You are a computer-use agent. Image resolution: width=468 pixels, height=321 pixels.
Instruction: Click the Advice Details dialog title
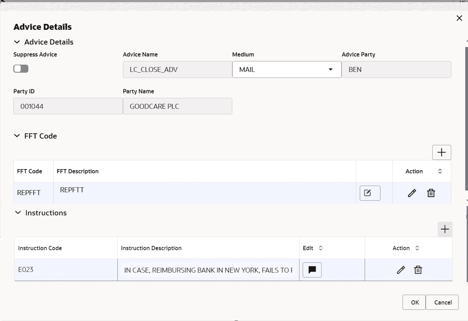point(42,27)
